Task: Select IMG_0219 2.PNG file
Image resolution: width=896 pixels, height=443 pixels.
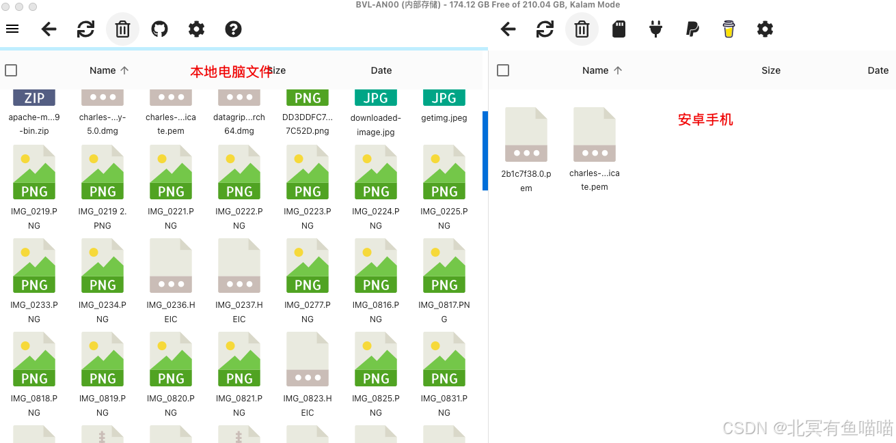Action: tap(103, 173)
